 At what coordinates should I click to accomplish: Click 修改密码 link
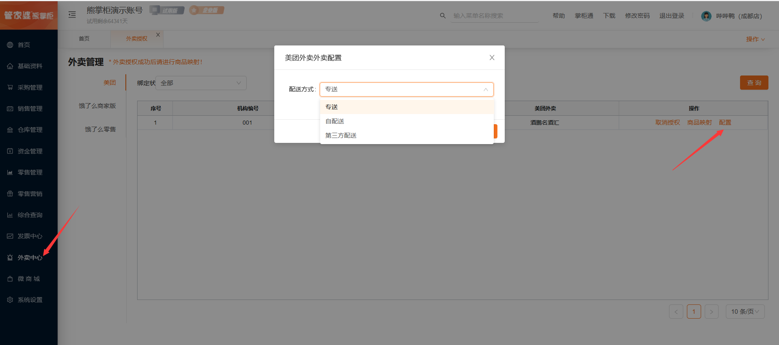pos(637,15)
